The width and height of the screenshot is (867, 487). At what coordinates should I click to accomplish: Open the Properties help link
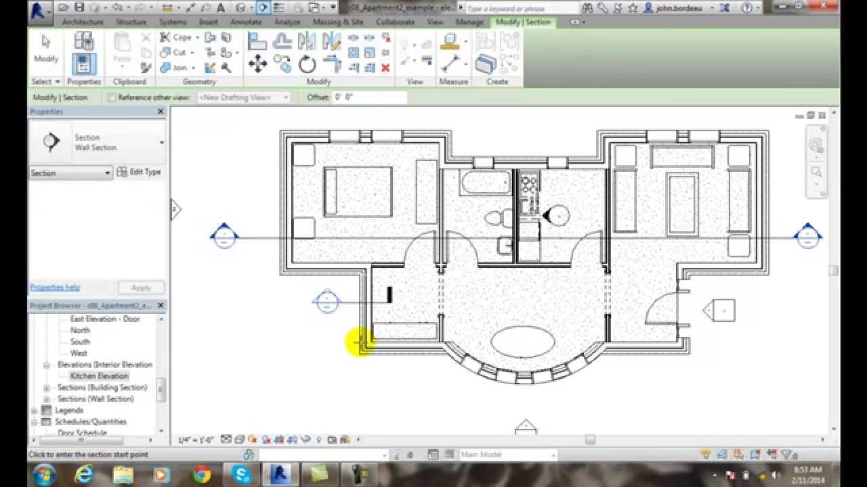pos(55,287)
